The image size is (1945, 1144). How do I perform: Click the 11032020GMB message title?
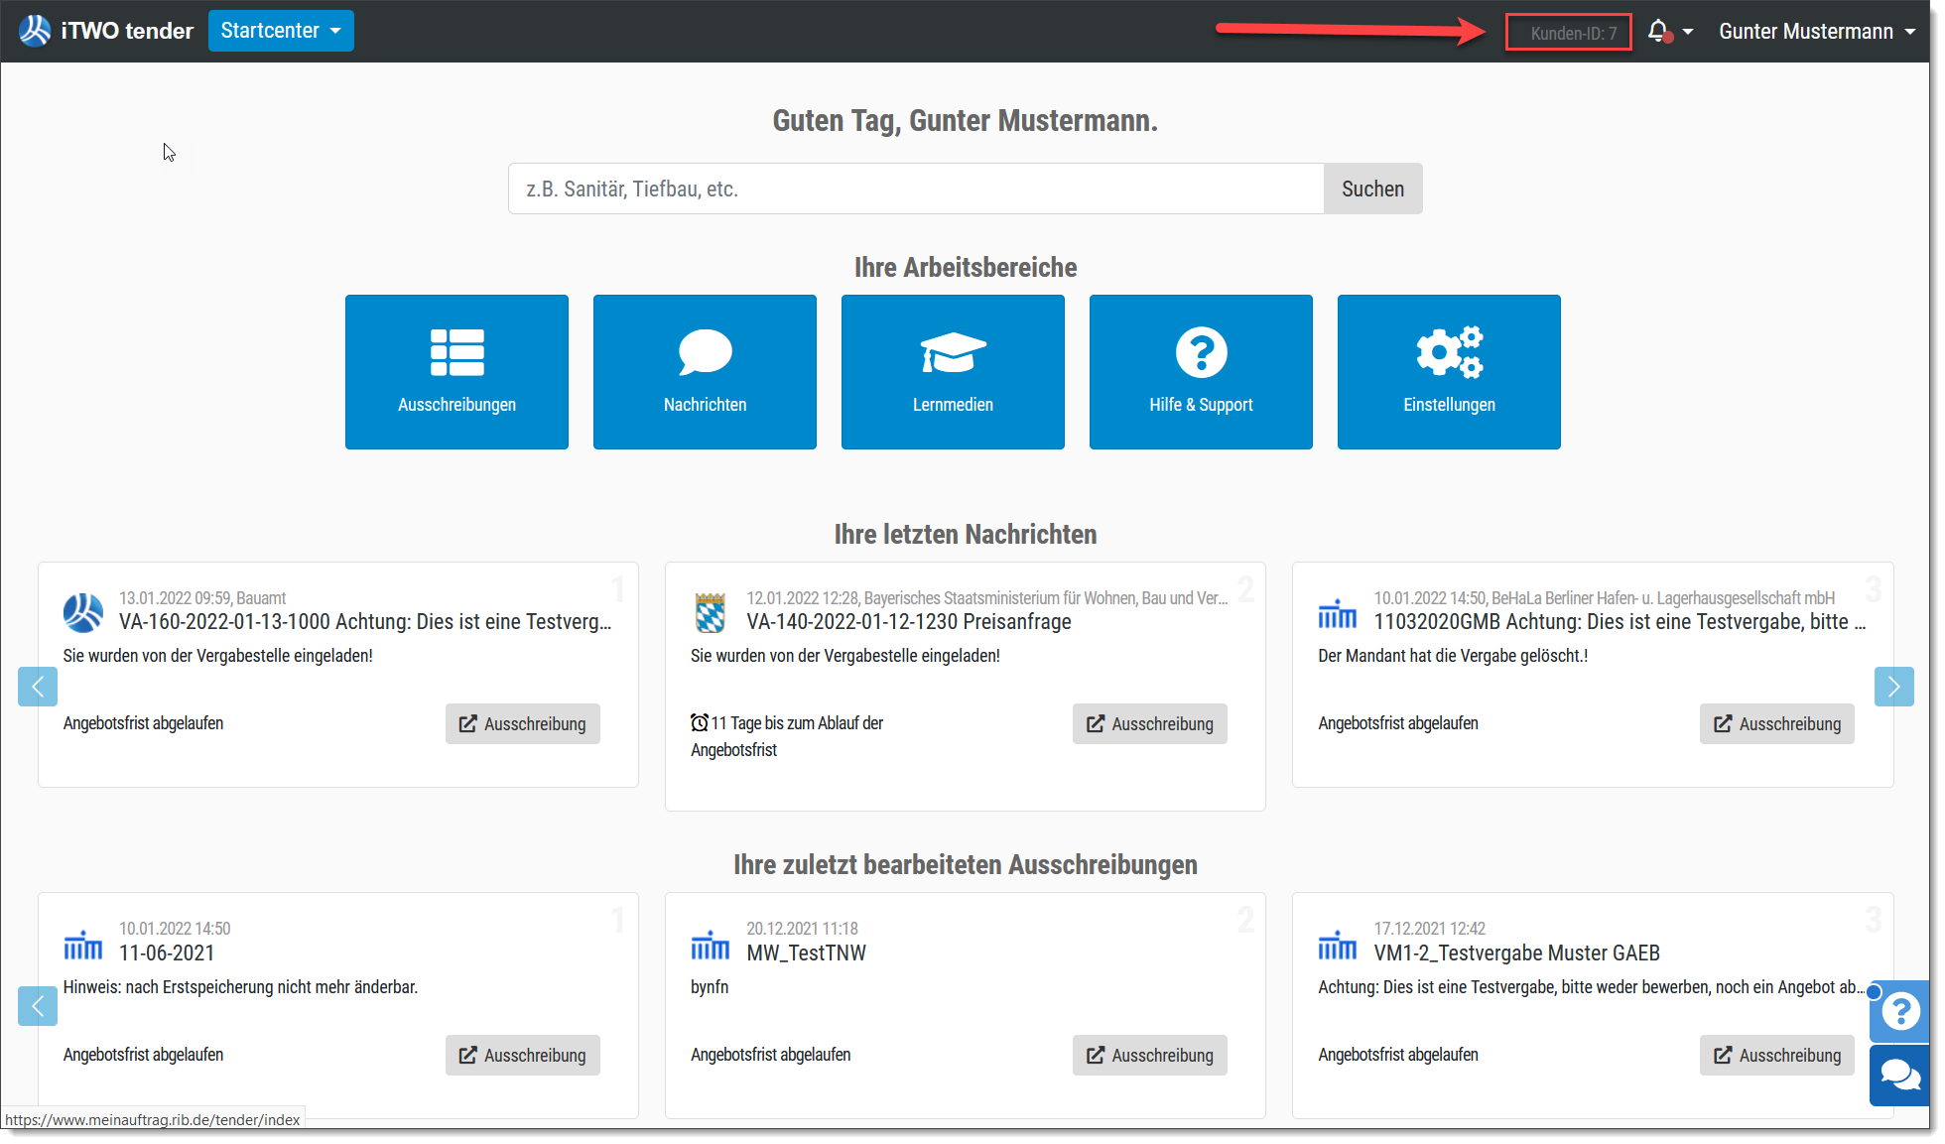(x=1620, y=622)
